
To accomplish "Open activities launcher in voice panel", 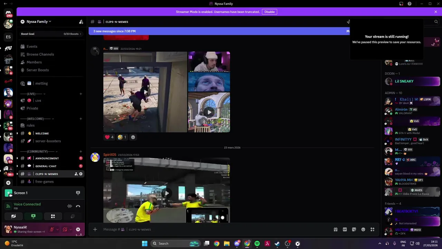I will (53, 216).
